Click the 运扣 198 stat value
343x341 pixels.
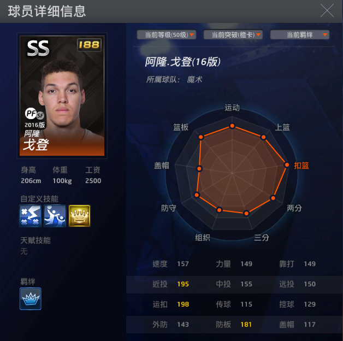click(x=183, y=304)
